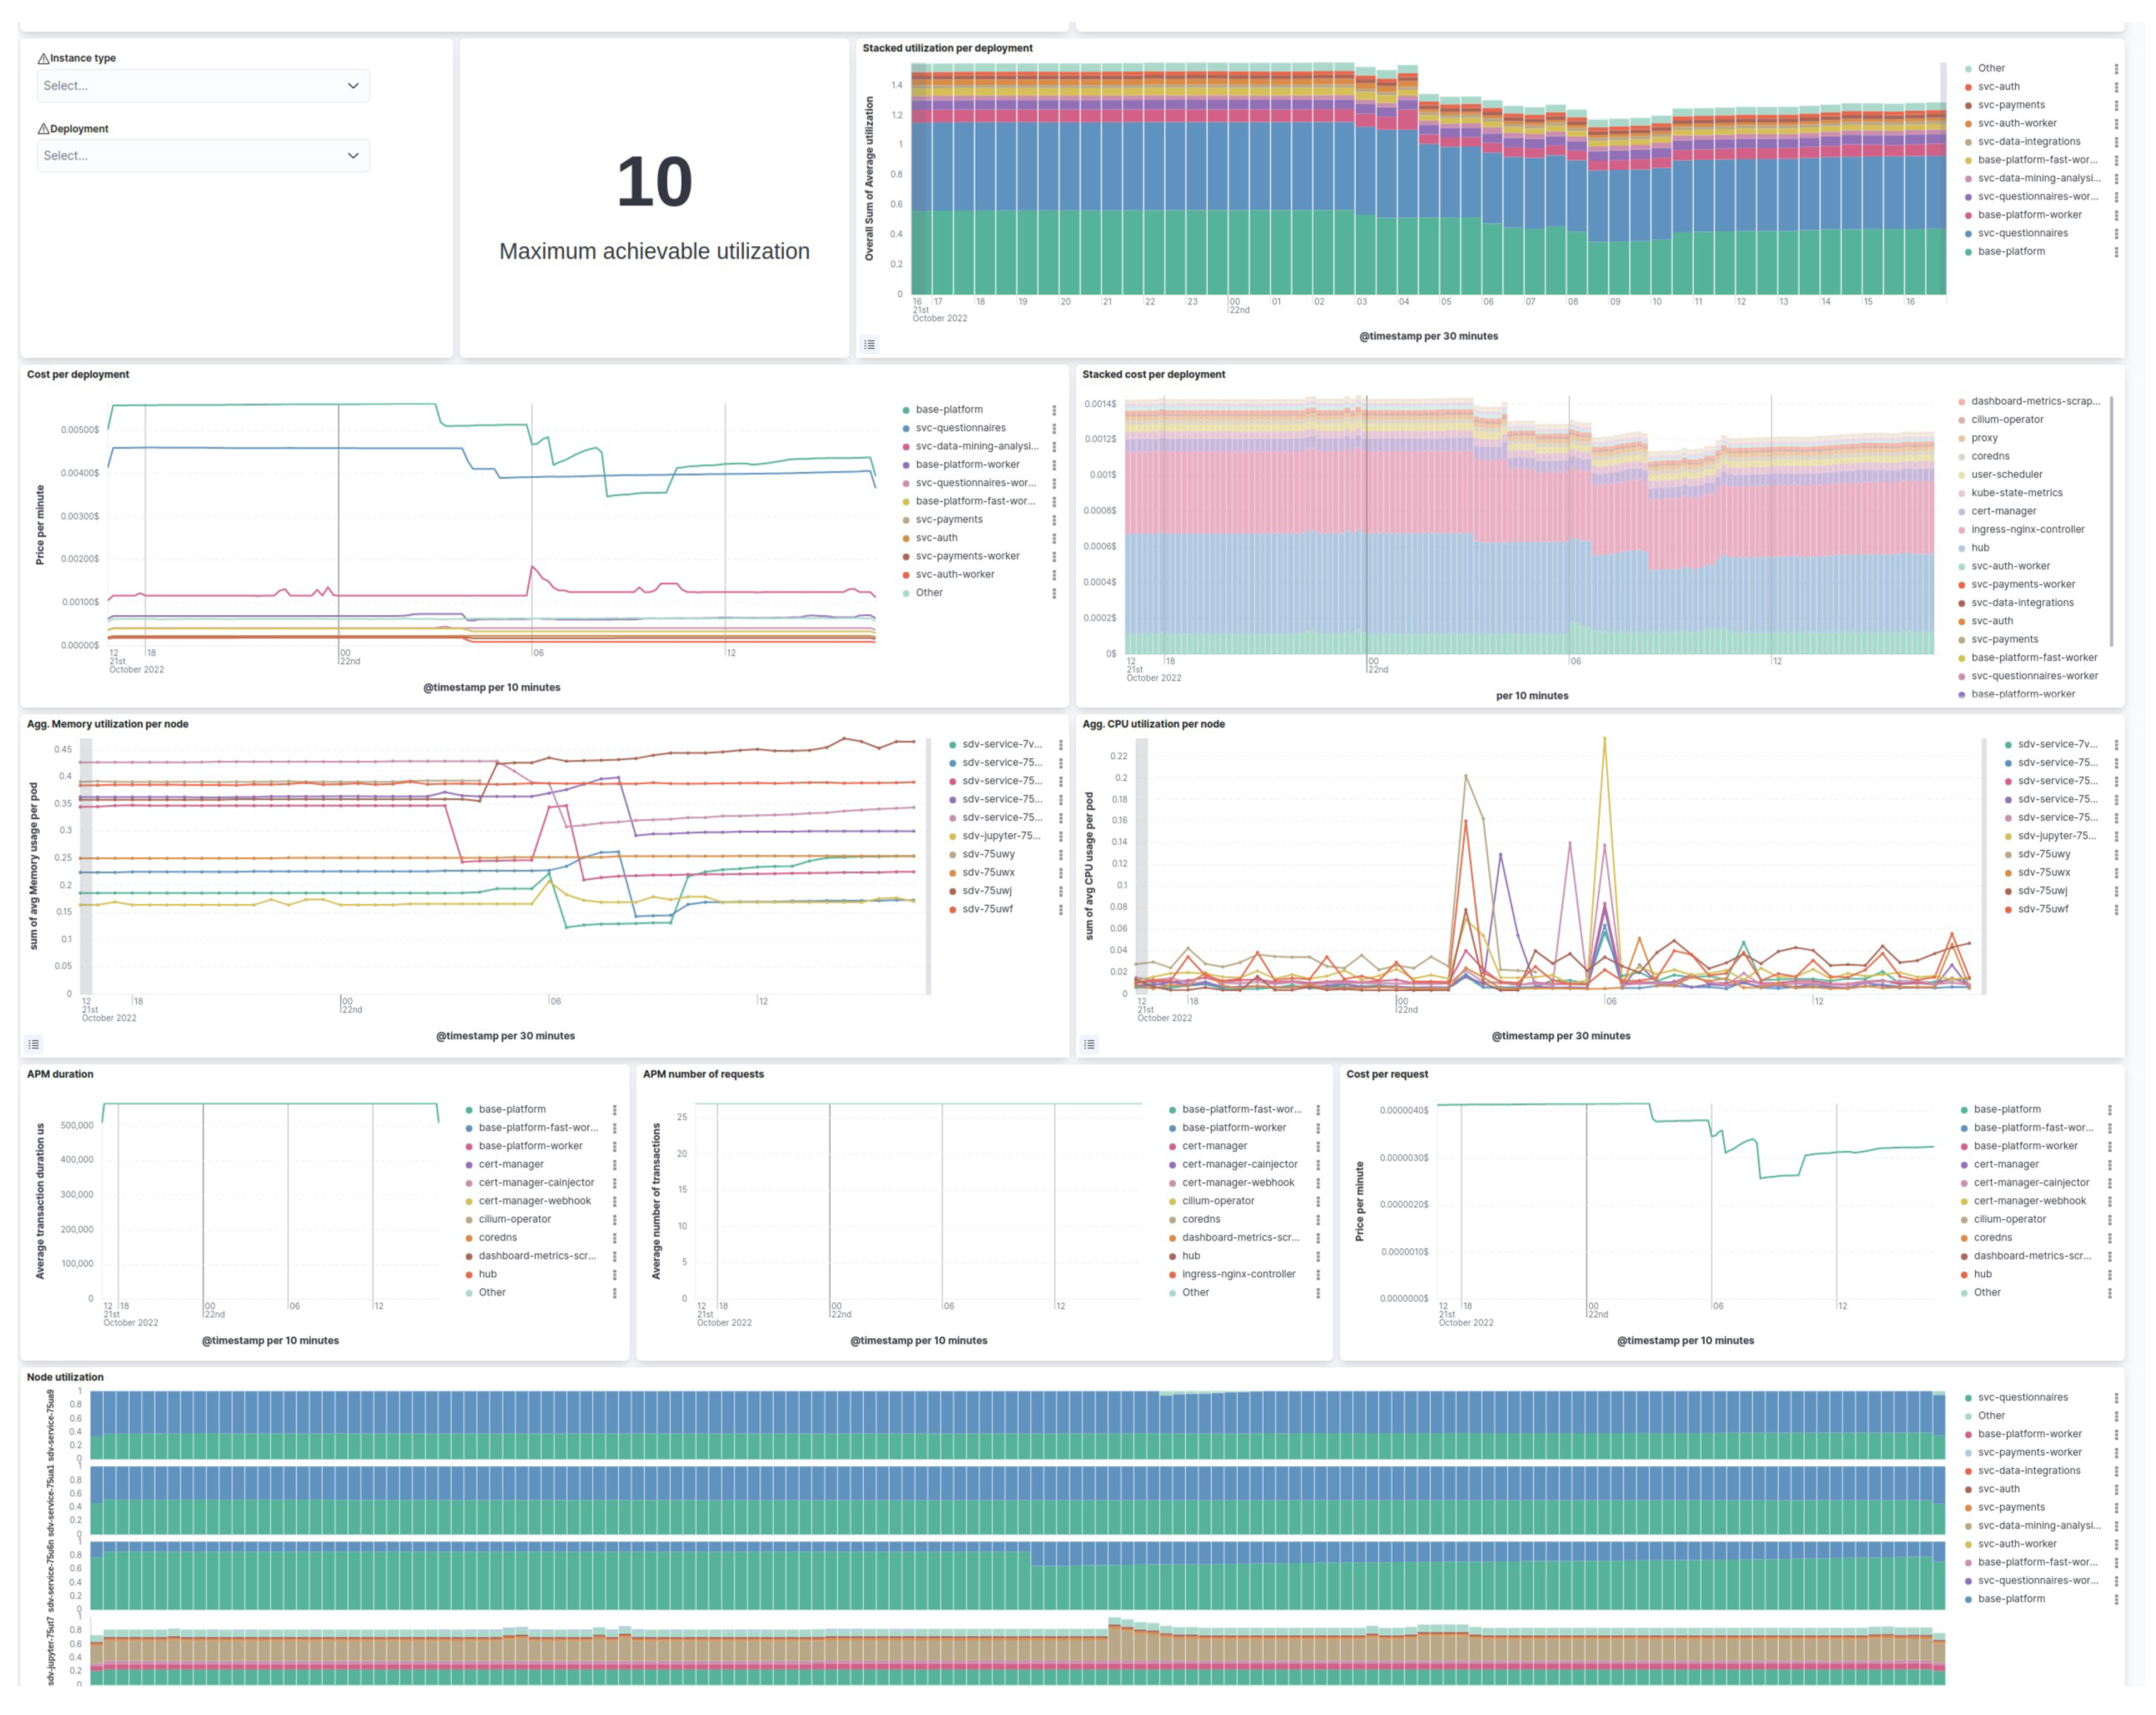Screen dimensions: 2156x1715
Task: Toggle coredns series in APM duration legend
Action: 497,1237
